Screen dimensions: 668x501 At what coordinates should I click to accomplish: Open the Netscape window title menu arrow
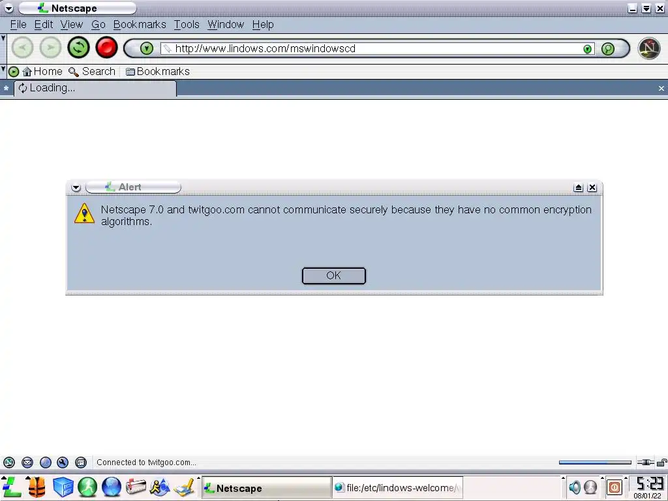pyautogui.click(x=8, y=8)
